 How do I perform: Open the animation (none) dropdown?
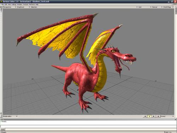click(167, 116)
